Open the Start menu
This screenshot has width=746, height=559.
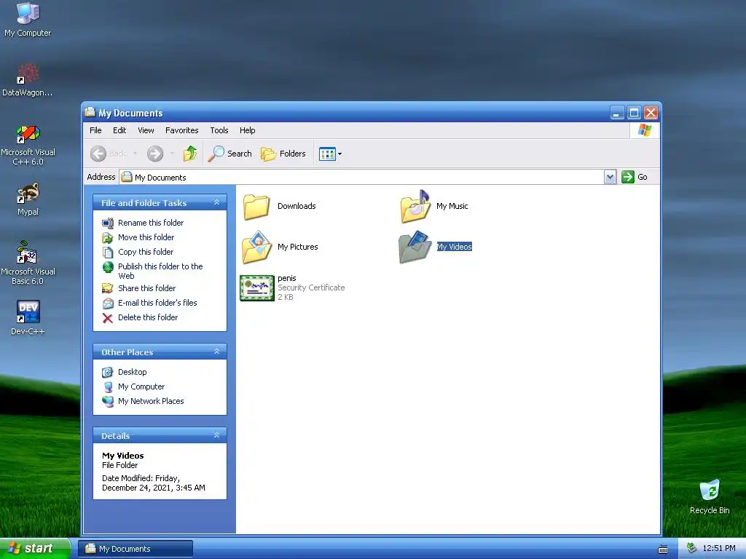tap(35, 549)
